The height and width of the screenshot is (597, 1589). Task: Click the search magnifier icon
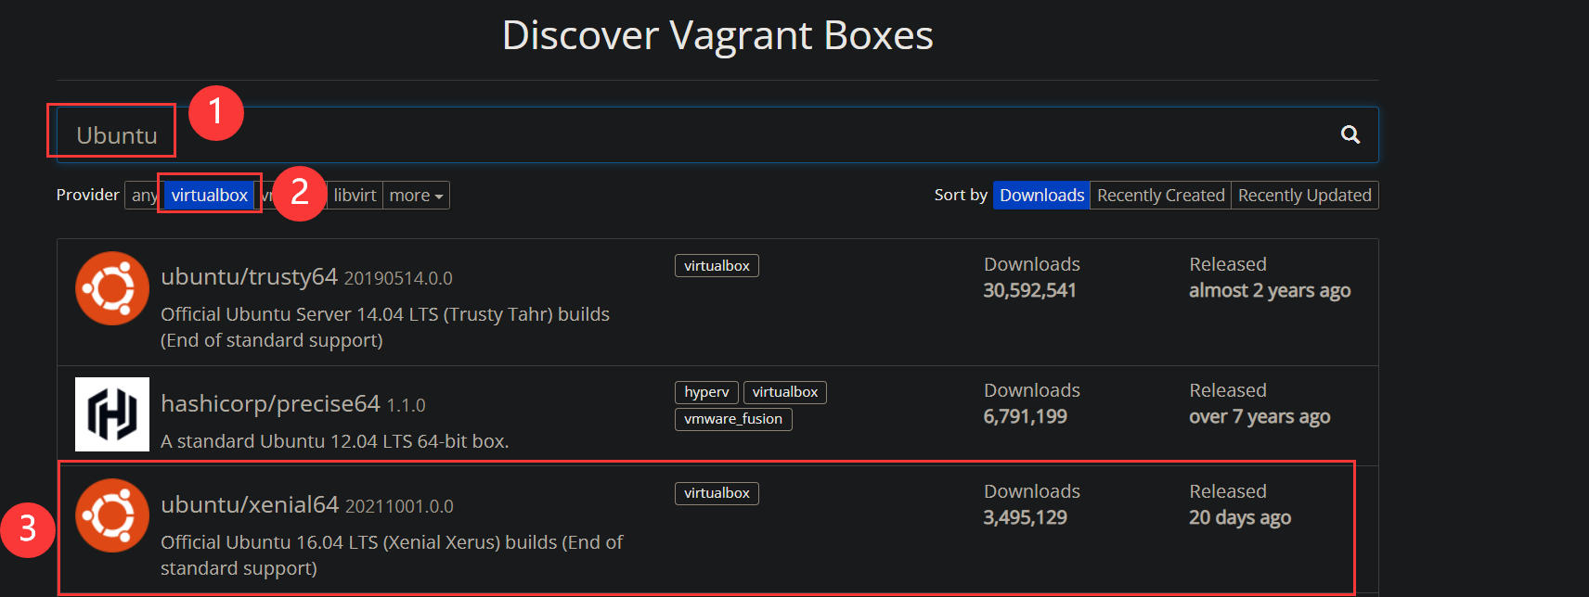tap(1350, 135)
